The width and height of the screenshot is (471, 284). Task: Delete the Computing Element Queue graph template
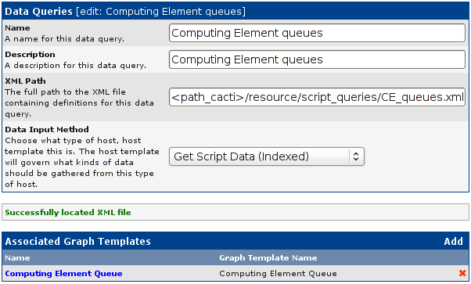click(x=462, y=273)
